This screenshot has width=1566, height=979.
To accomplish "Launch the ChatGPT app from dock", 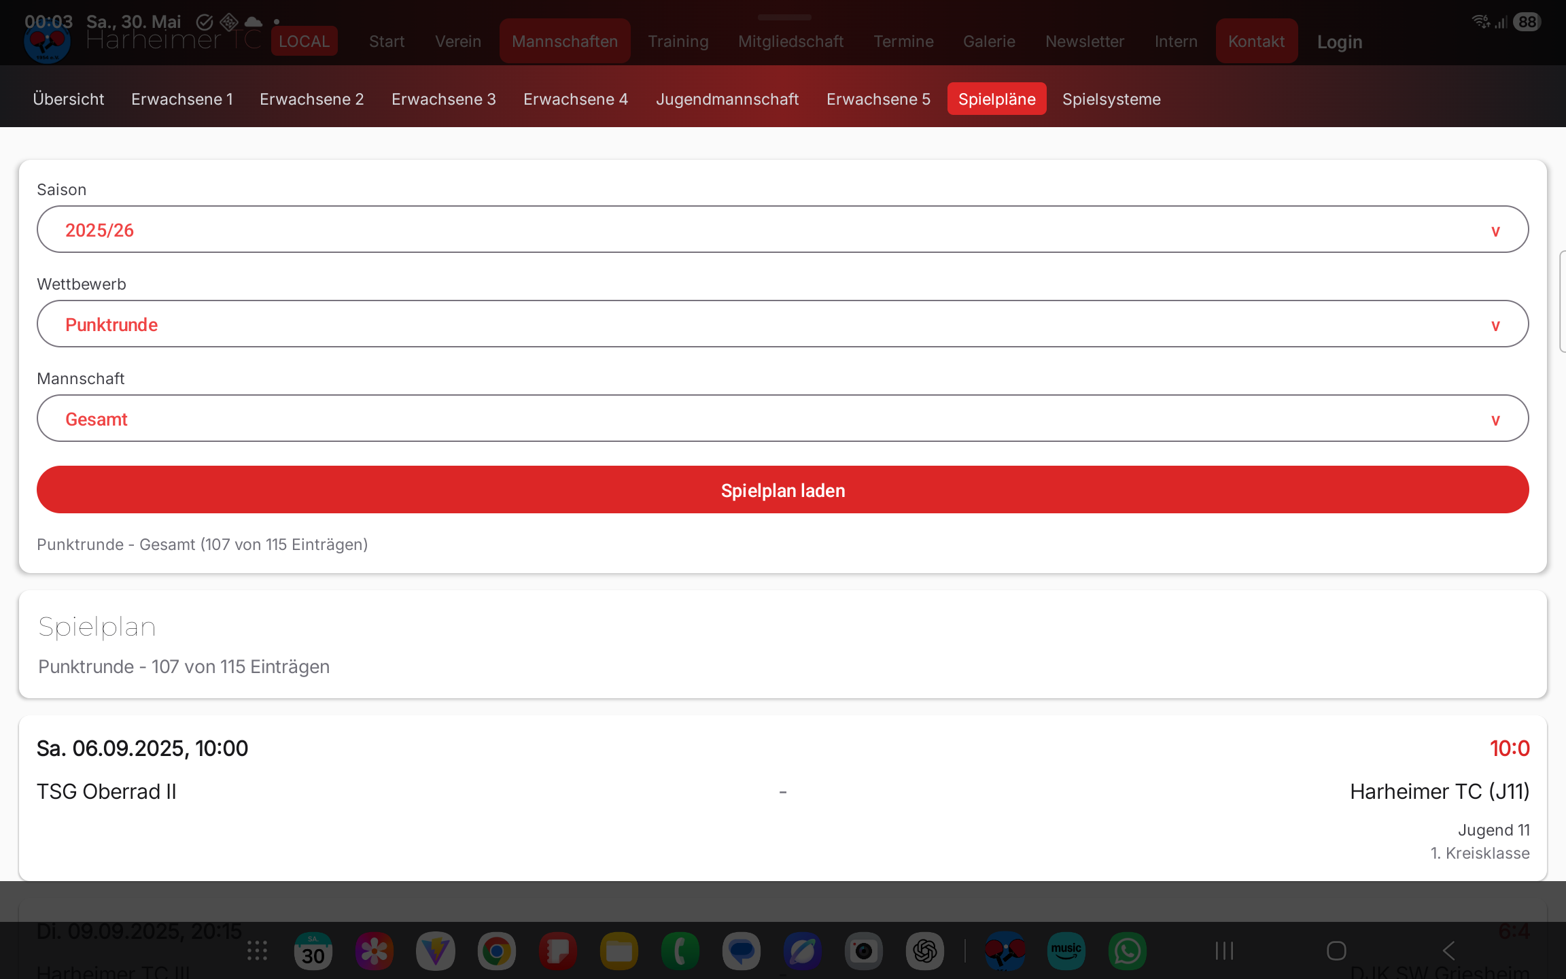I will pos(925,950).
